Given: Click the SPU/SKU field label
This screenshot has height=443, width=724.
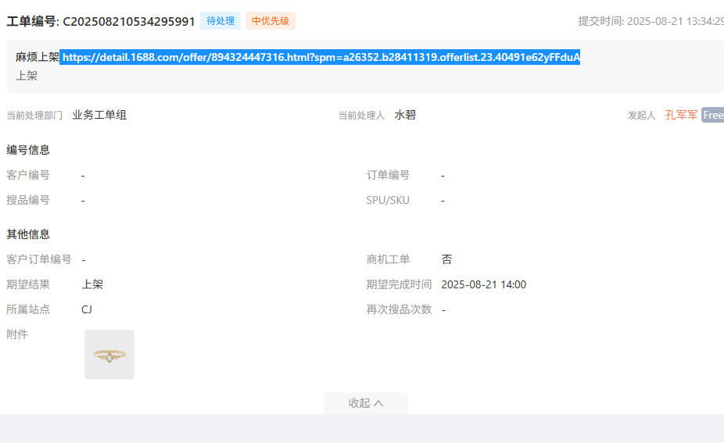Looking at the screenshot, I should (x=388, y=200).
